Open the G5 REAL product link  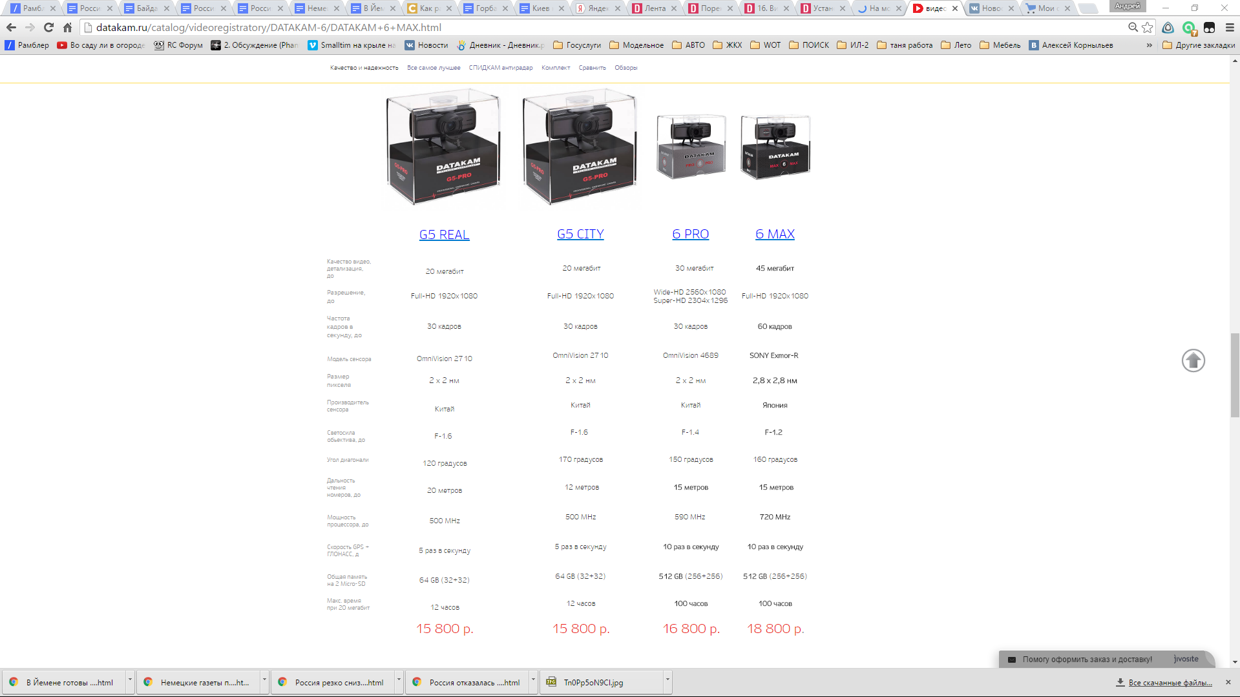coord(445,234)
